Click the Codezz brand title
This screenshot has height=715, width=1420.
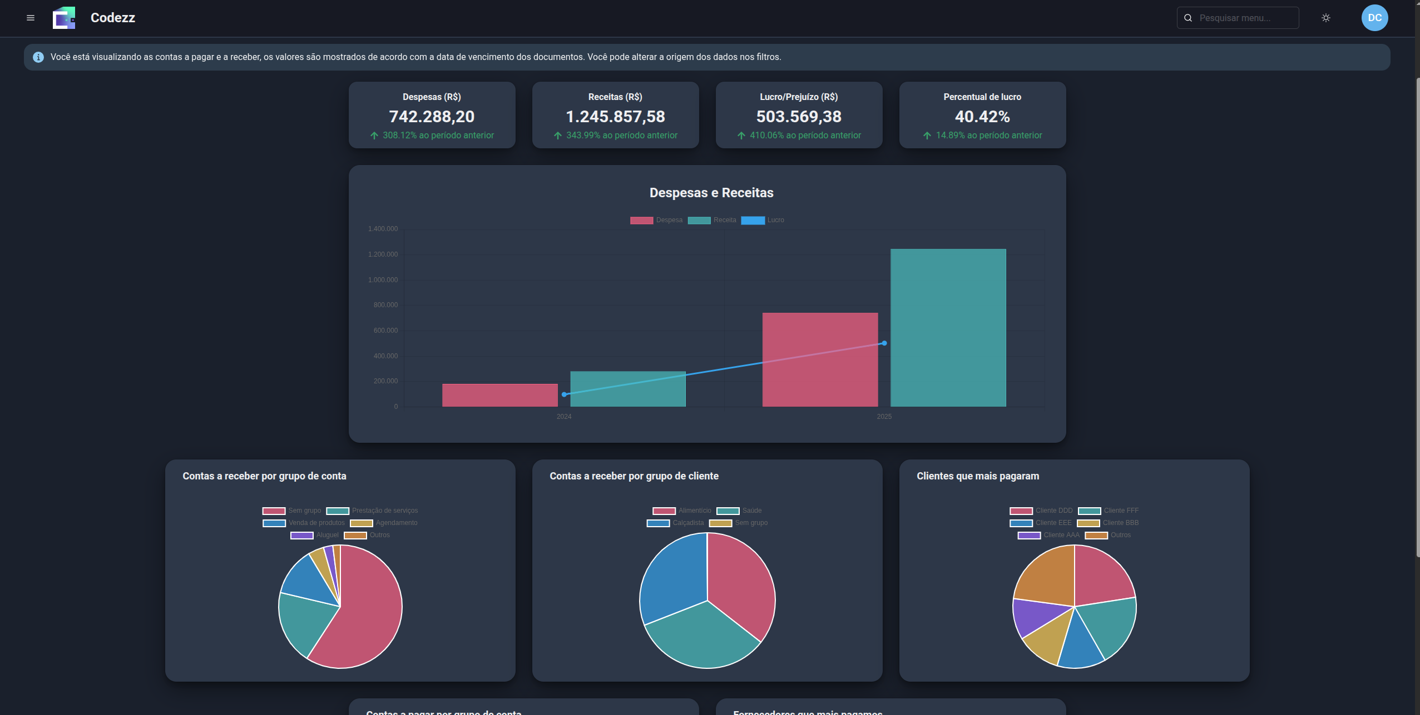pos(113,18)
